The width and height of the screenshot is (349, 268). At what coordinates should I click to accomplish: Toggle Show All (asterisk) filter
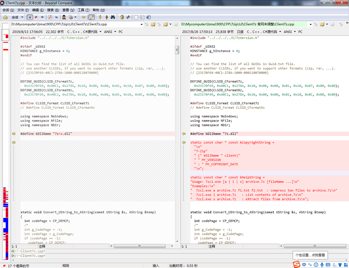point(30,17)
